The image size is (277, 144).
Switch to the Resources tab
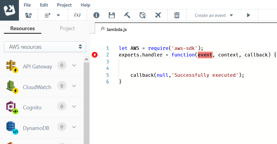pyautogui.click(x=22, y=28)
